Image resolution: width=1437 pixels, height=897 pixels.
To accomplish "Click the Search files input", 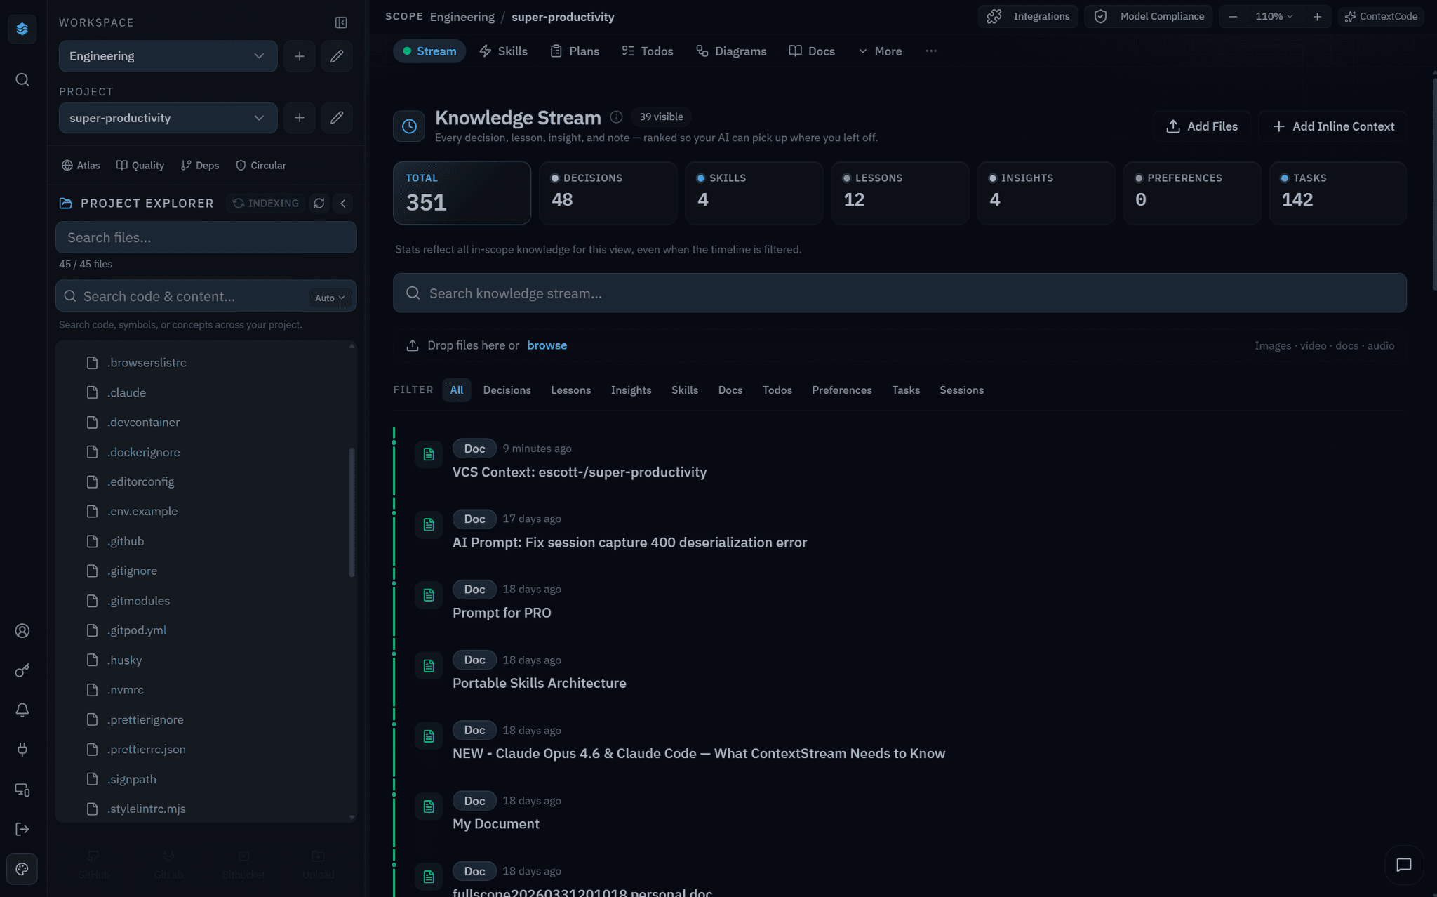I will [x=206, y=237].
